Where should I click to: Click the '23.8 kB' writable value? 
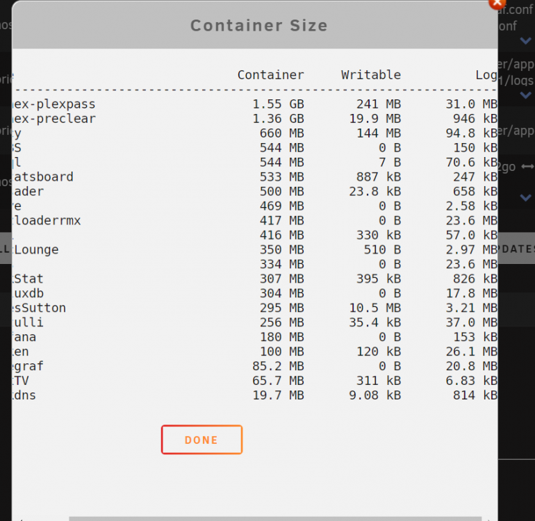tap(375, 192)
